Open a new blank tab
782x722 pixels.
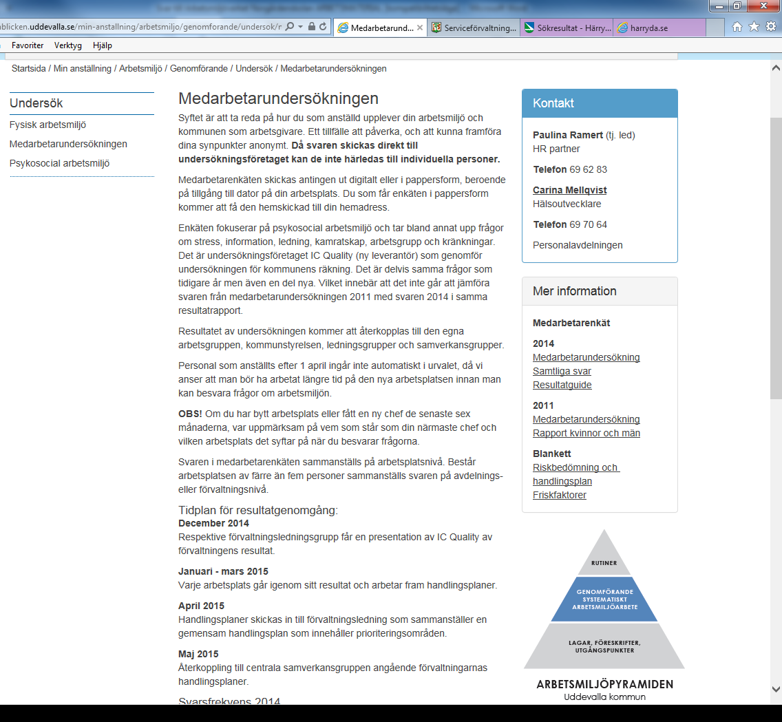[x=715, y=28]
